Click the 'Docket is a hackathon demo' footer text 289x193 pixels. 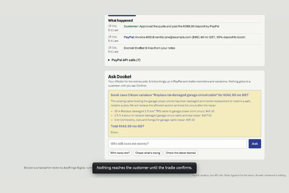pos(58,168)
